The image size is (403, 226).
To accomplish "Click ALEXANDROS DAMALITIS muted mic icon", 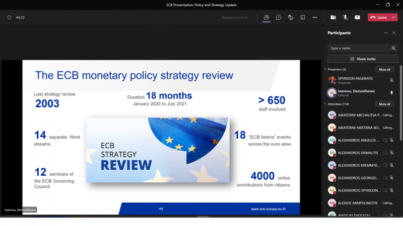I will (391, 153).
